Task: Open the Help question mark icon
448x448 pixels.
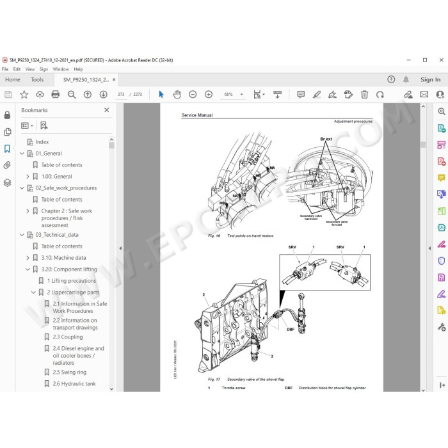Action: (391, 79)
